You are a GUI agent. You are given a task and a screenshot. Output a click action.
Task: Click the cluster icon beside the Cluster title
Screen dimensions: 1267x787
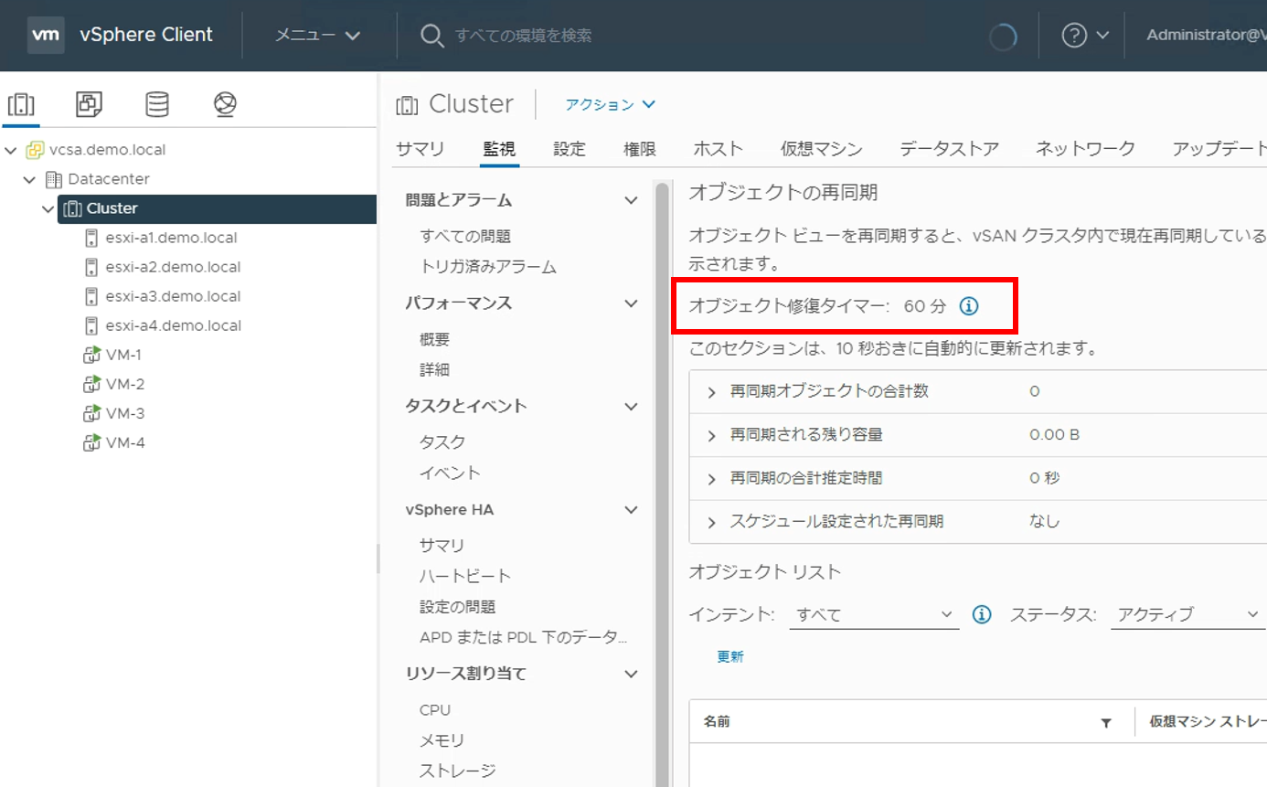click(407, 105)
